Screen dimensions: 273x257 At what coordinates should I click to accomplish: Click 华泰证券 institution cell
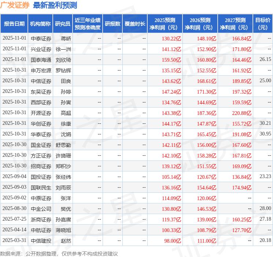tap(41, 134)
